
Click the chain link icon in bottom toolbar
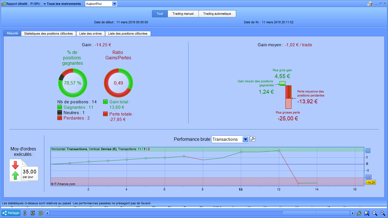(x=25, y=213)
